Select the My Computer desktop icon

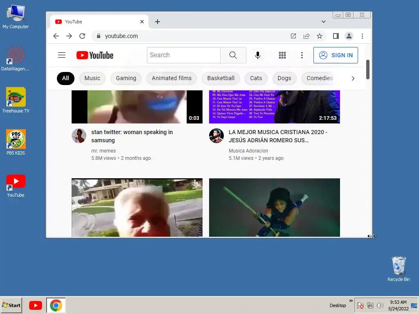tap(16, 16)
